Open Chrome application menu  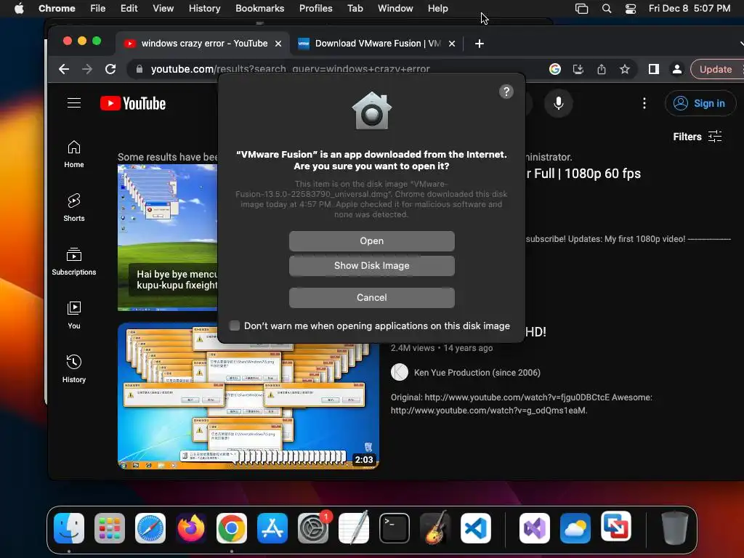(57, 8)
